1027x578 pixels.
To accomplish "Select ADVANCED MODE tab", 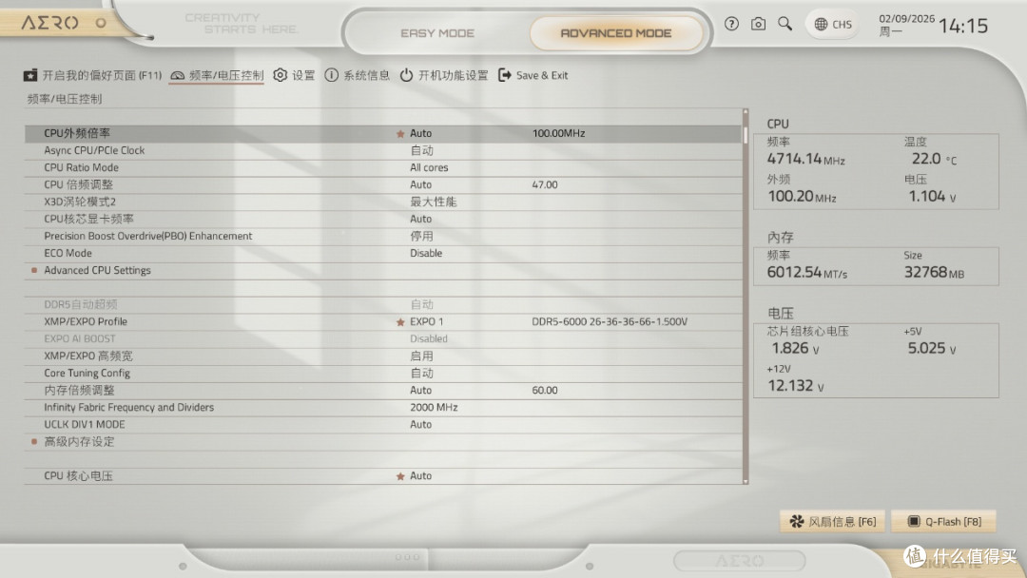I will click(615, 32).
